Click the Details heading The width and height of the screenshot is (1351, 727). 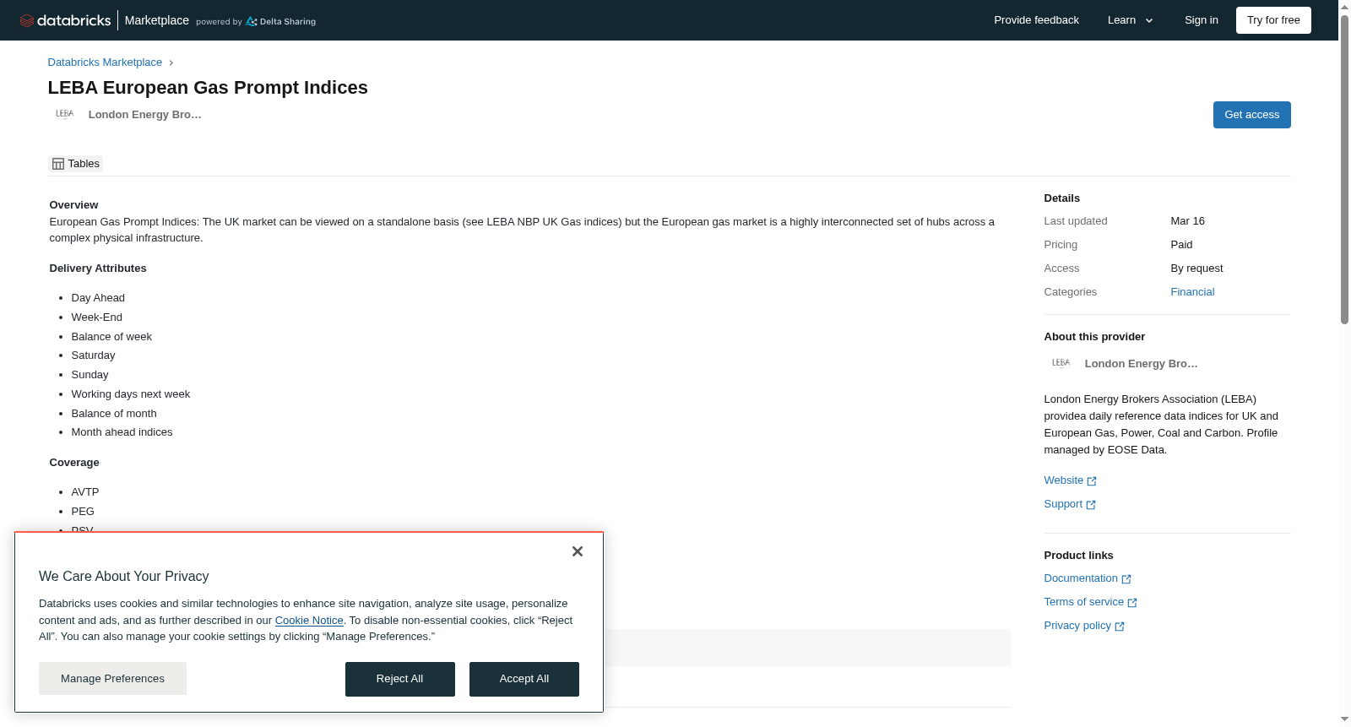coord(1062,198)
